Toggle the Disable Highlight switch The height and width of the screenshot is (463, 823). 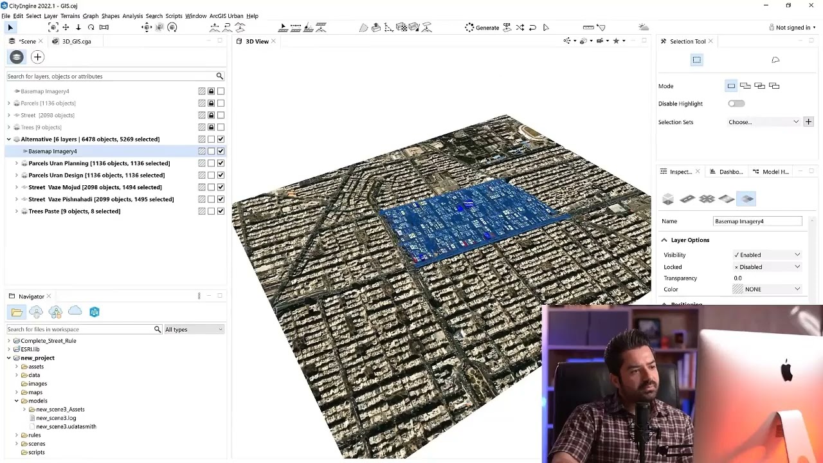[736, 104]
